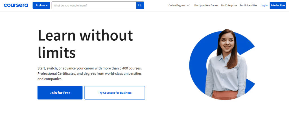Click the header Join for Free button

278,5
